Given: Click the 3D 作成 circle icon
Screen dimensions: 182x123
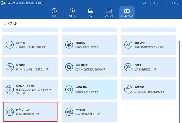Looking at the screenshot, I should (10, 45).
